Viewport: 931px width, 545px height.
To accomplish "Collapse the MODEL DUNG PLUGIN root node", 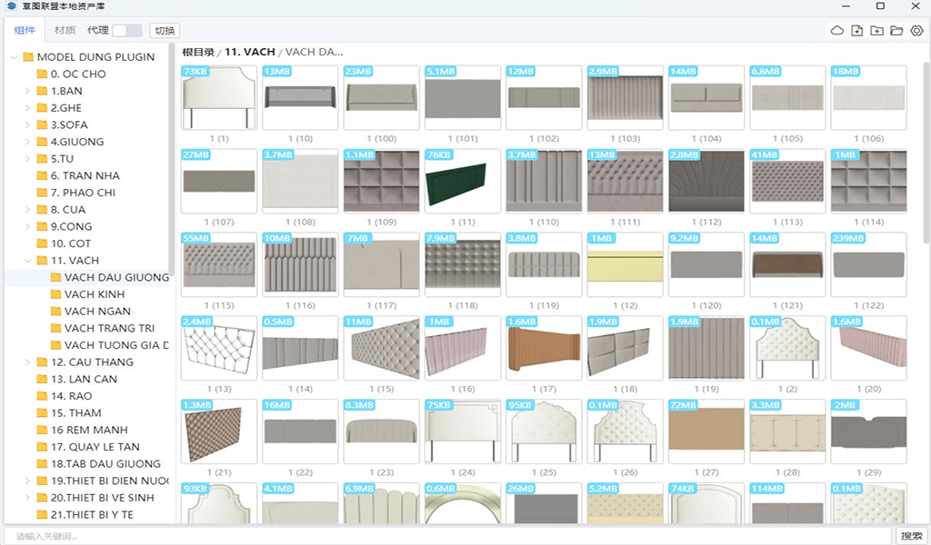I will [15, 57].
